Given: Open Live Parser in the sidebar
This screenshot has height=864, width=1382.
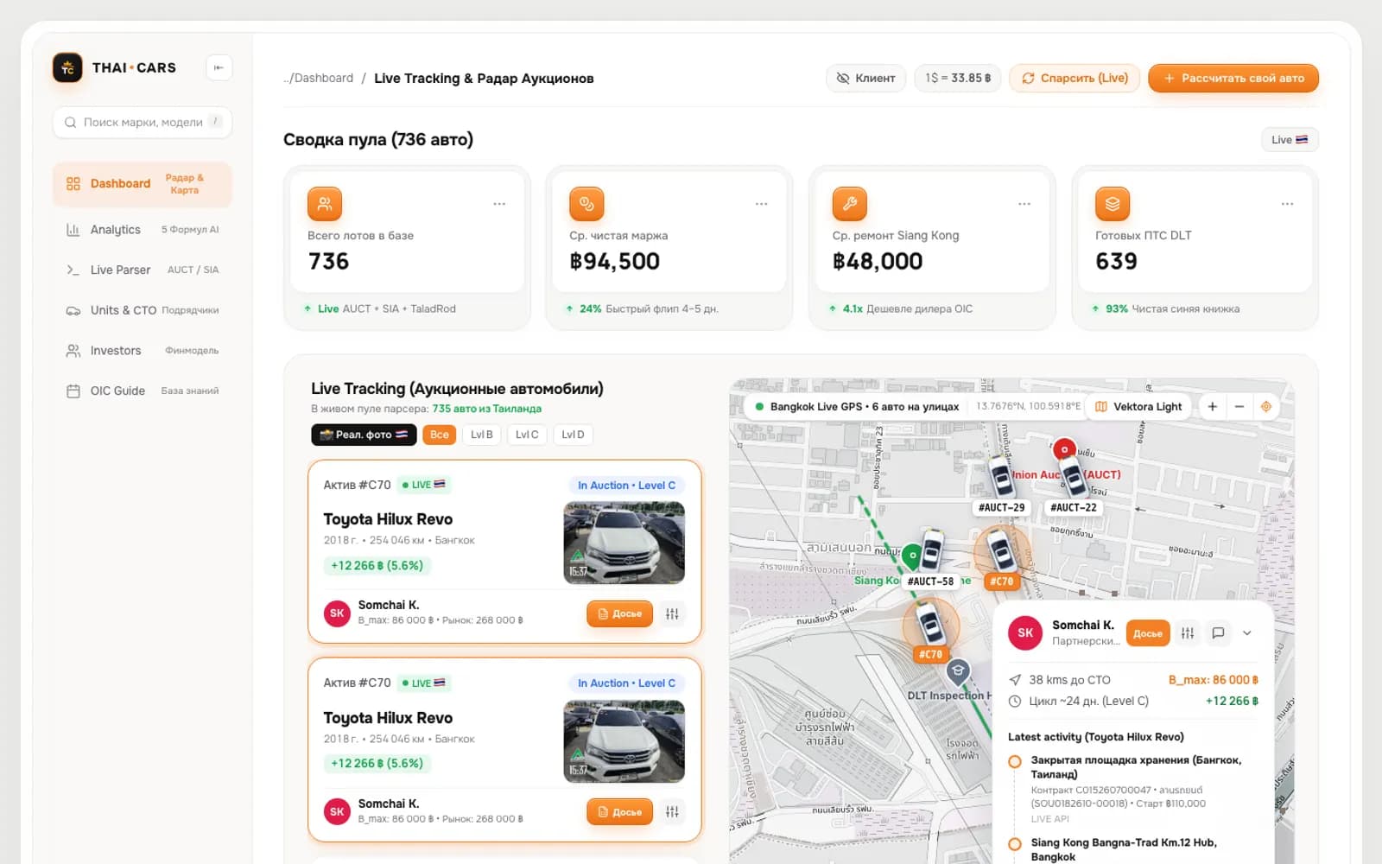Looking at the screenshot, I should (143, 270).
